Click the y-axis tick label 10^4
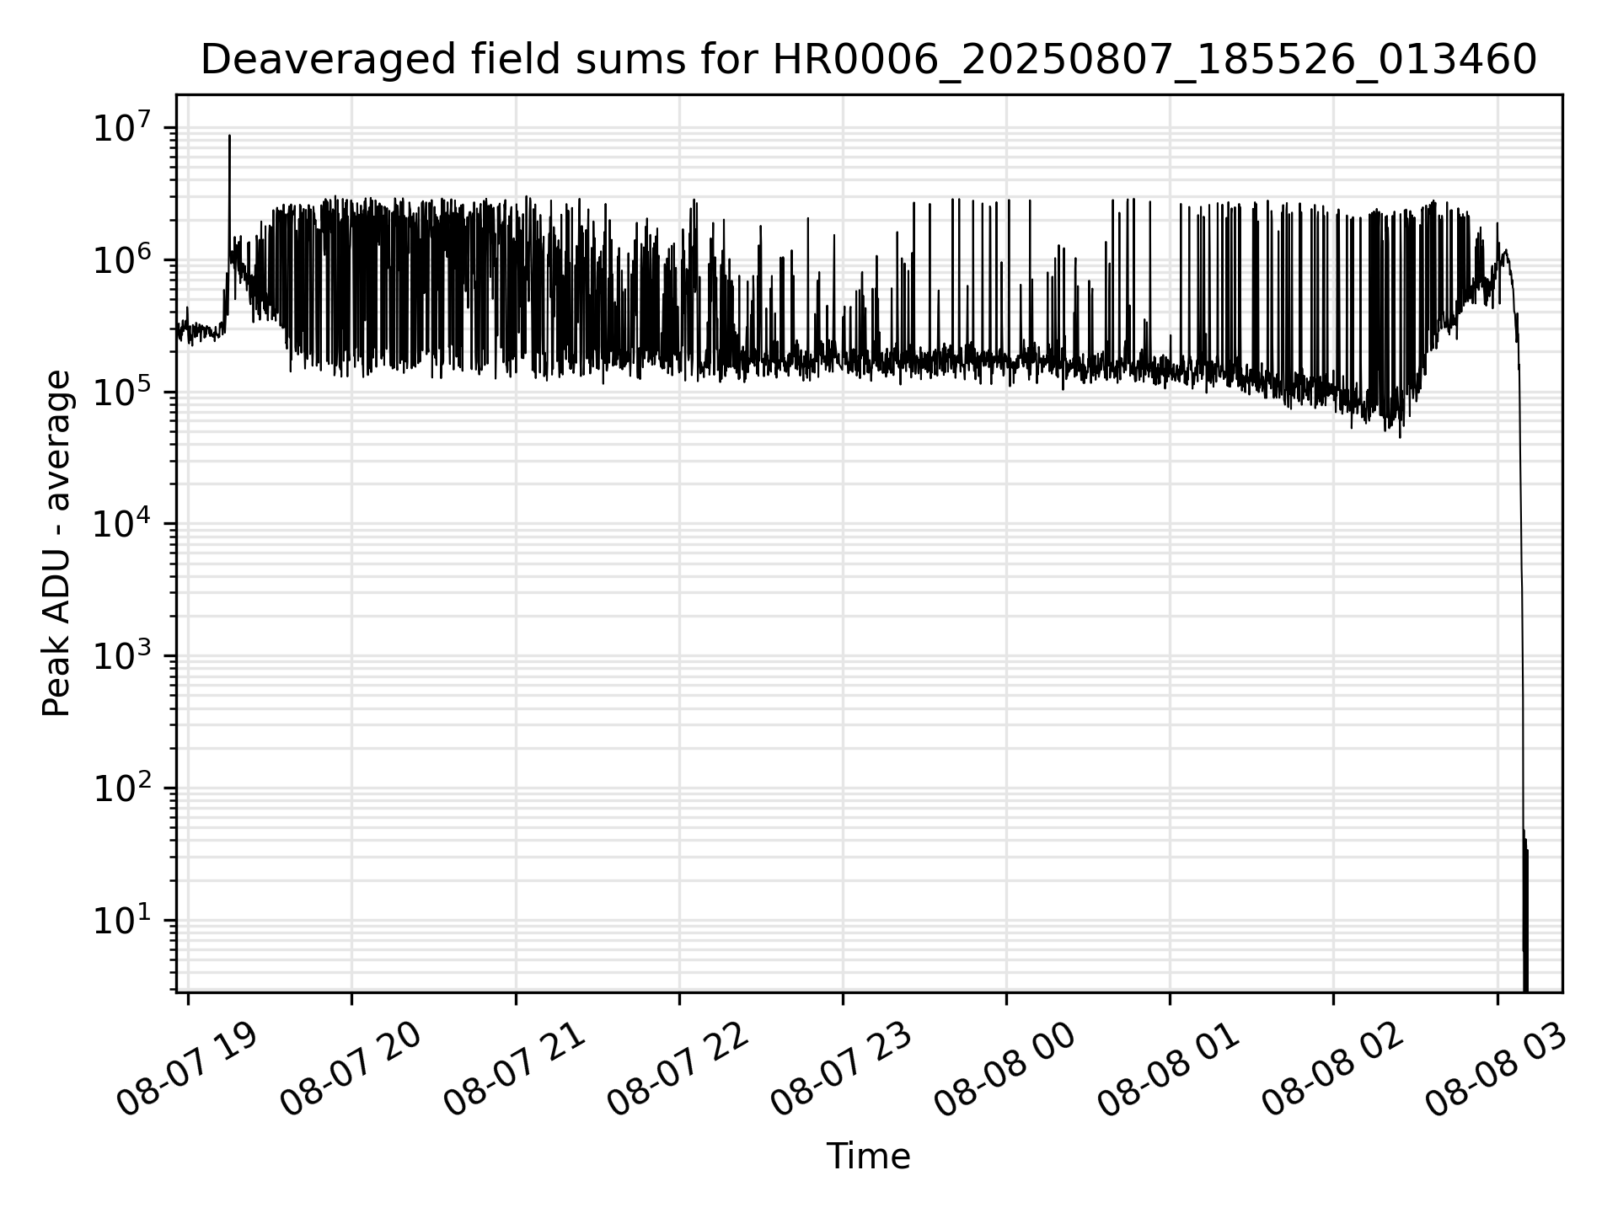The width and height of the screenshot is (1618, 1213). click(x=123, y=522)
